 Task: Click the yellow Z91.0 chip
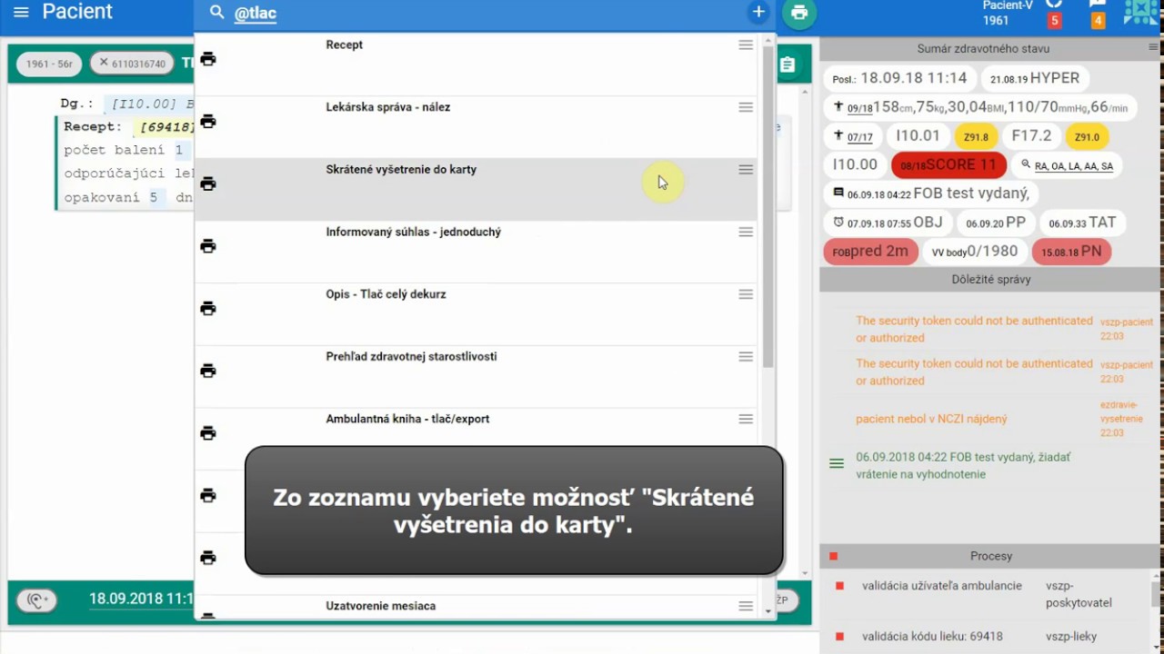[x=1087, y=136]
